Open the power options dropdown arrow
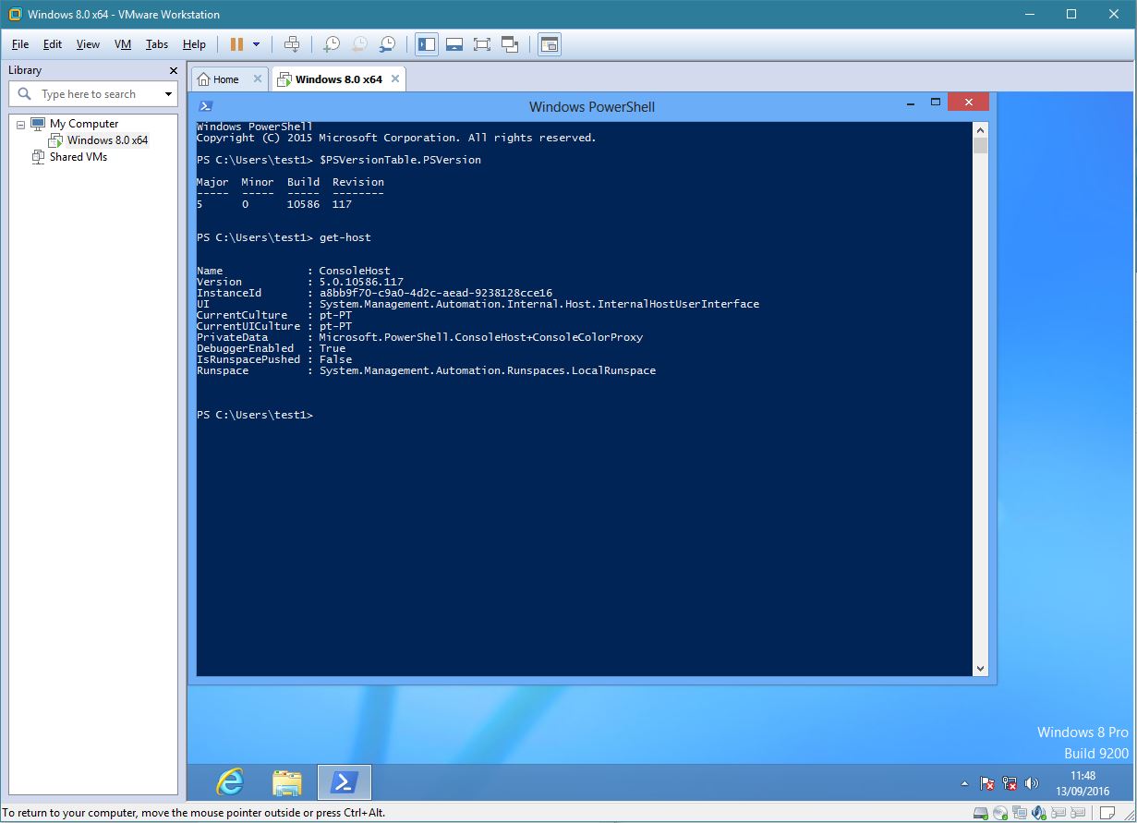The height and width of the screenshot is (823, 1137). 256,44
